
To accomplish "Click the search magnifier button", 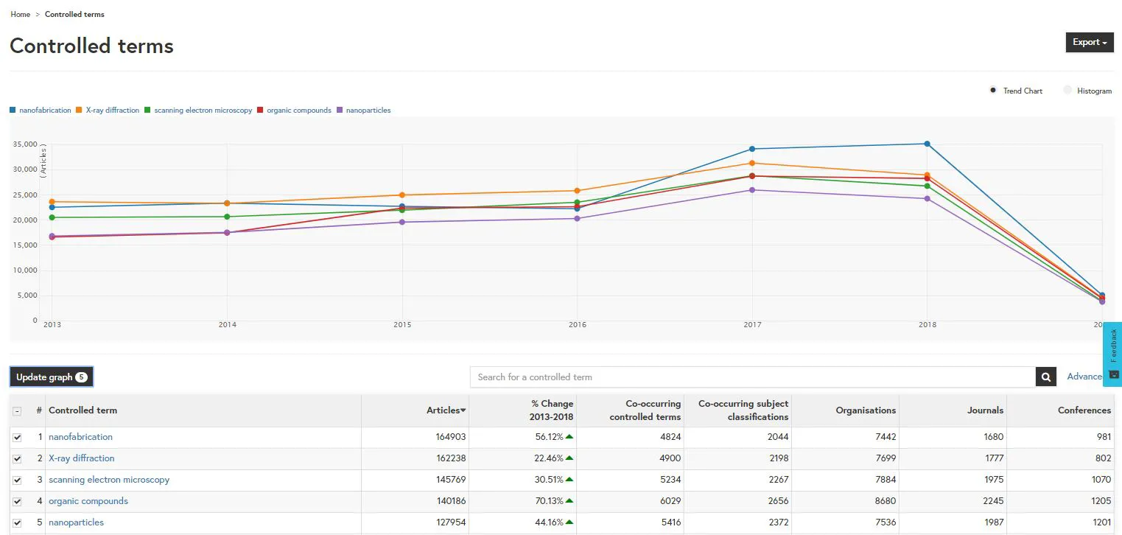I will click(x=1045, y=377).
